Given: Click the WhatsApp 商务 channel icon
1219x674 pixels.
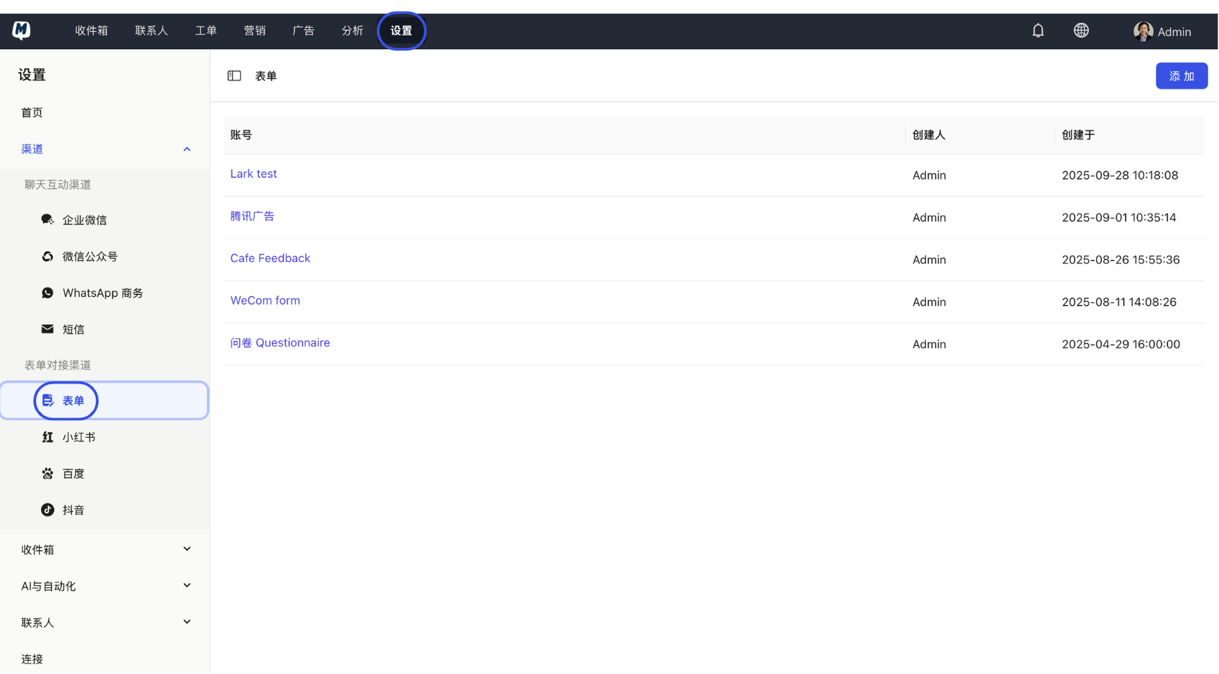Looking at the screenshot, I should (x=47, y=292).
